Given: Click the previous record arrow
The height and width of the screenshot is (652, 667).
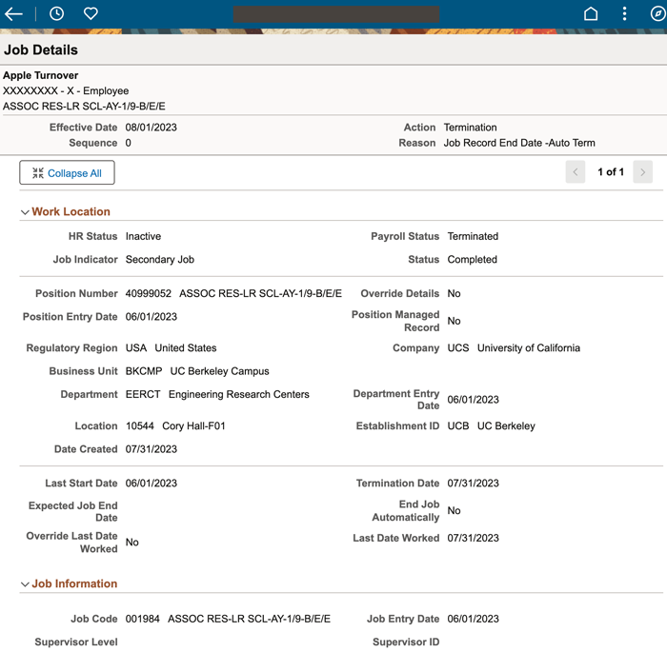Looking at the screenshot, I should [575, 172].
